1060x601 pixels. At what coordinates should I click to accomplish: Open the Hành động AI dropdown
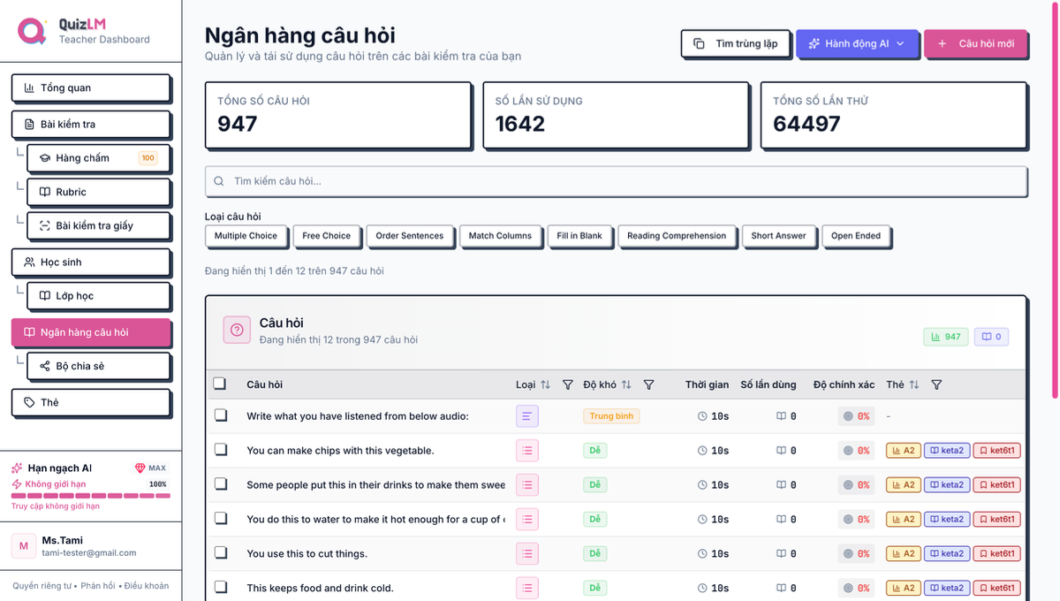pos(858,43)
